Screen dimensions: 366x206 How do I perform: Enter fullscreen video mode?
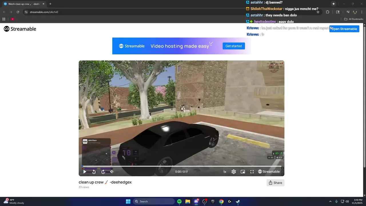pyautogui.click(x=252, y=172)
